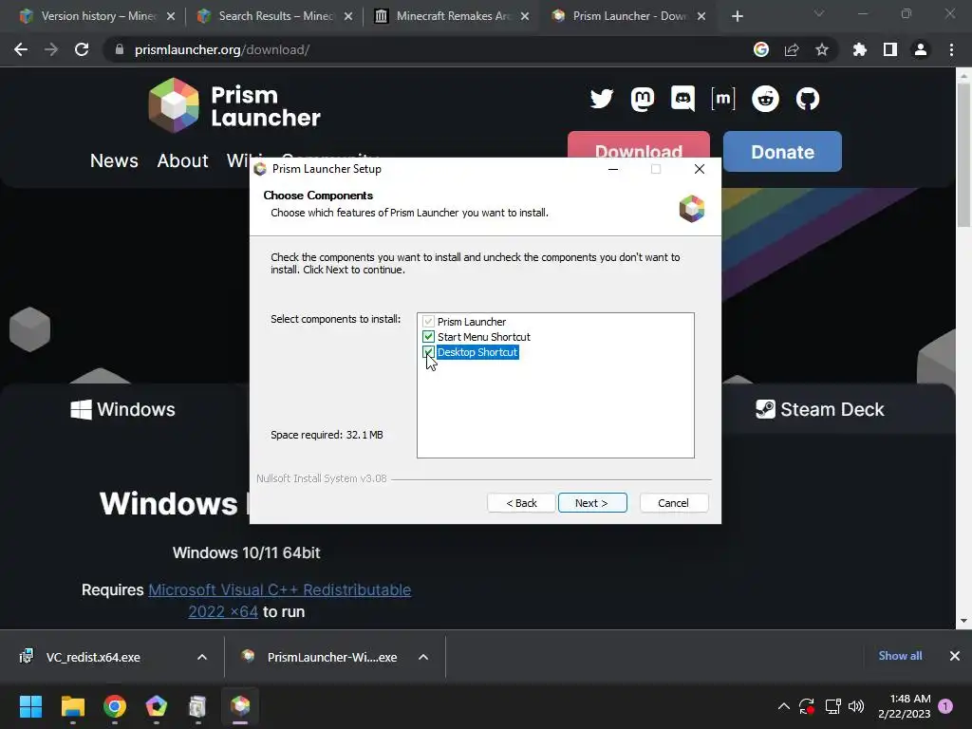Open About in site navigation

(182, 160)
